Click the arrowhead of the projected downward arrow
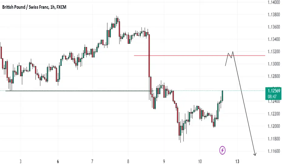Viewport: 283px width, 167px height. click(255, 154)
